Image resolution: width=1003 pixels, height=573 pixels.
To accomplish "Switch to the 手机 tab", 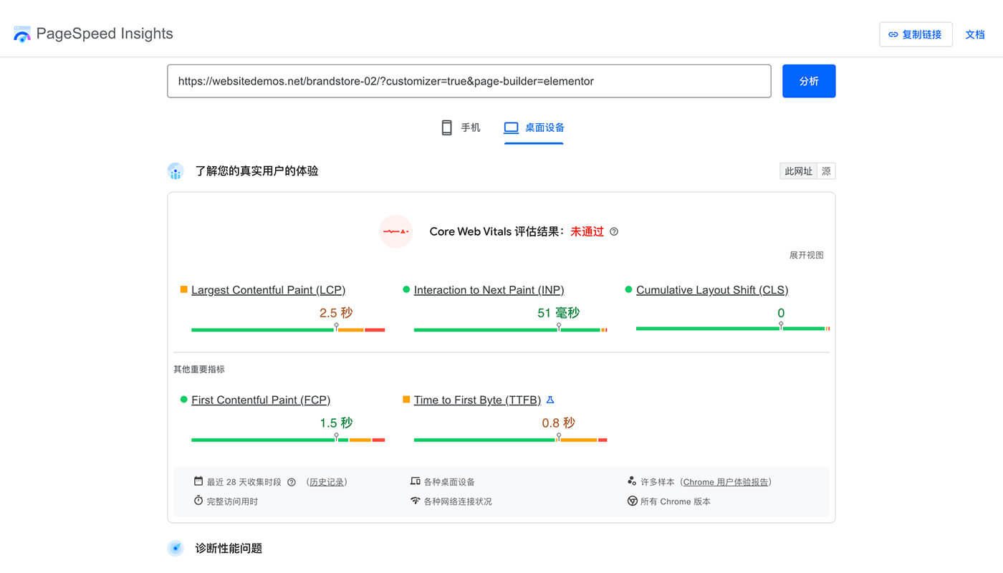I will tap(461, 127).
